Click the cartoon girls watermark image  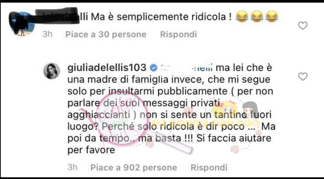click(x=235, y=111)
